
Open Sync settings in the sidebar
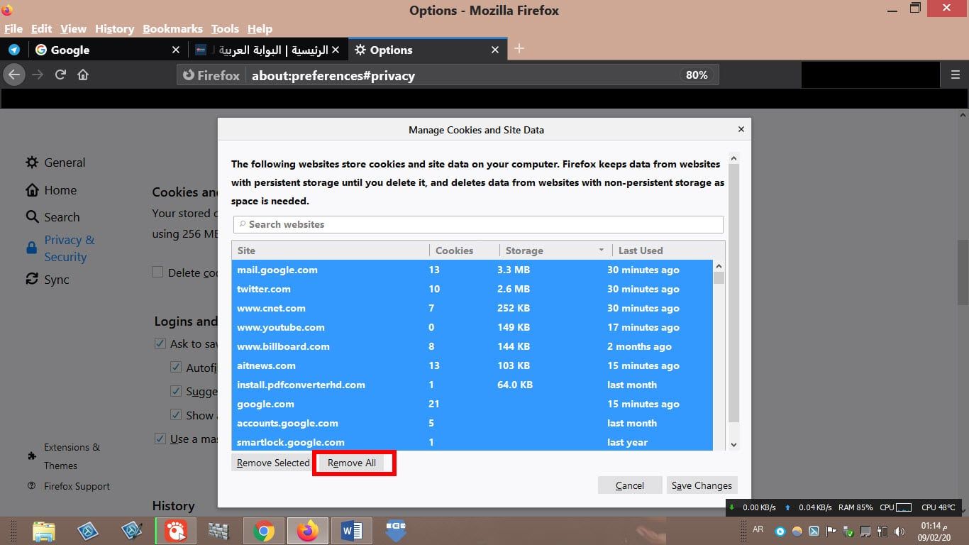48,280
